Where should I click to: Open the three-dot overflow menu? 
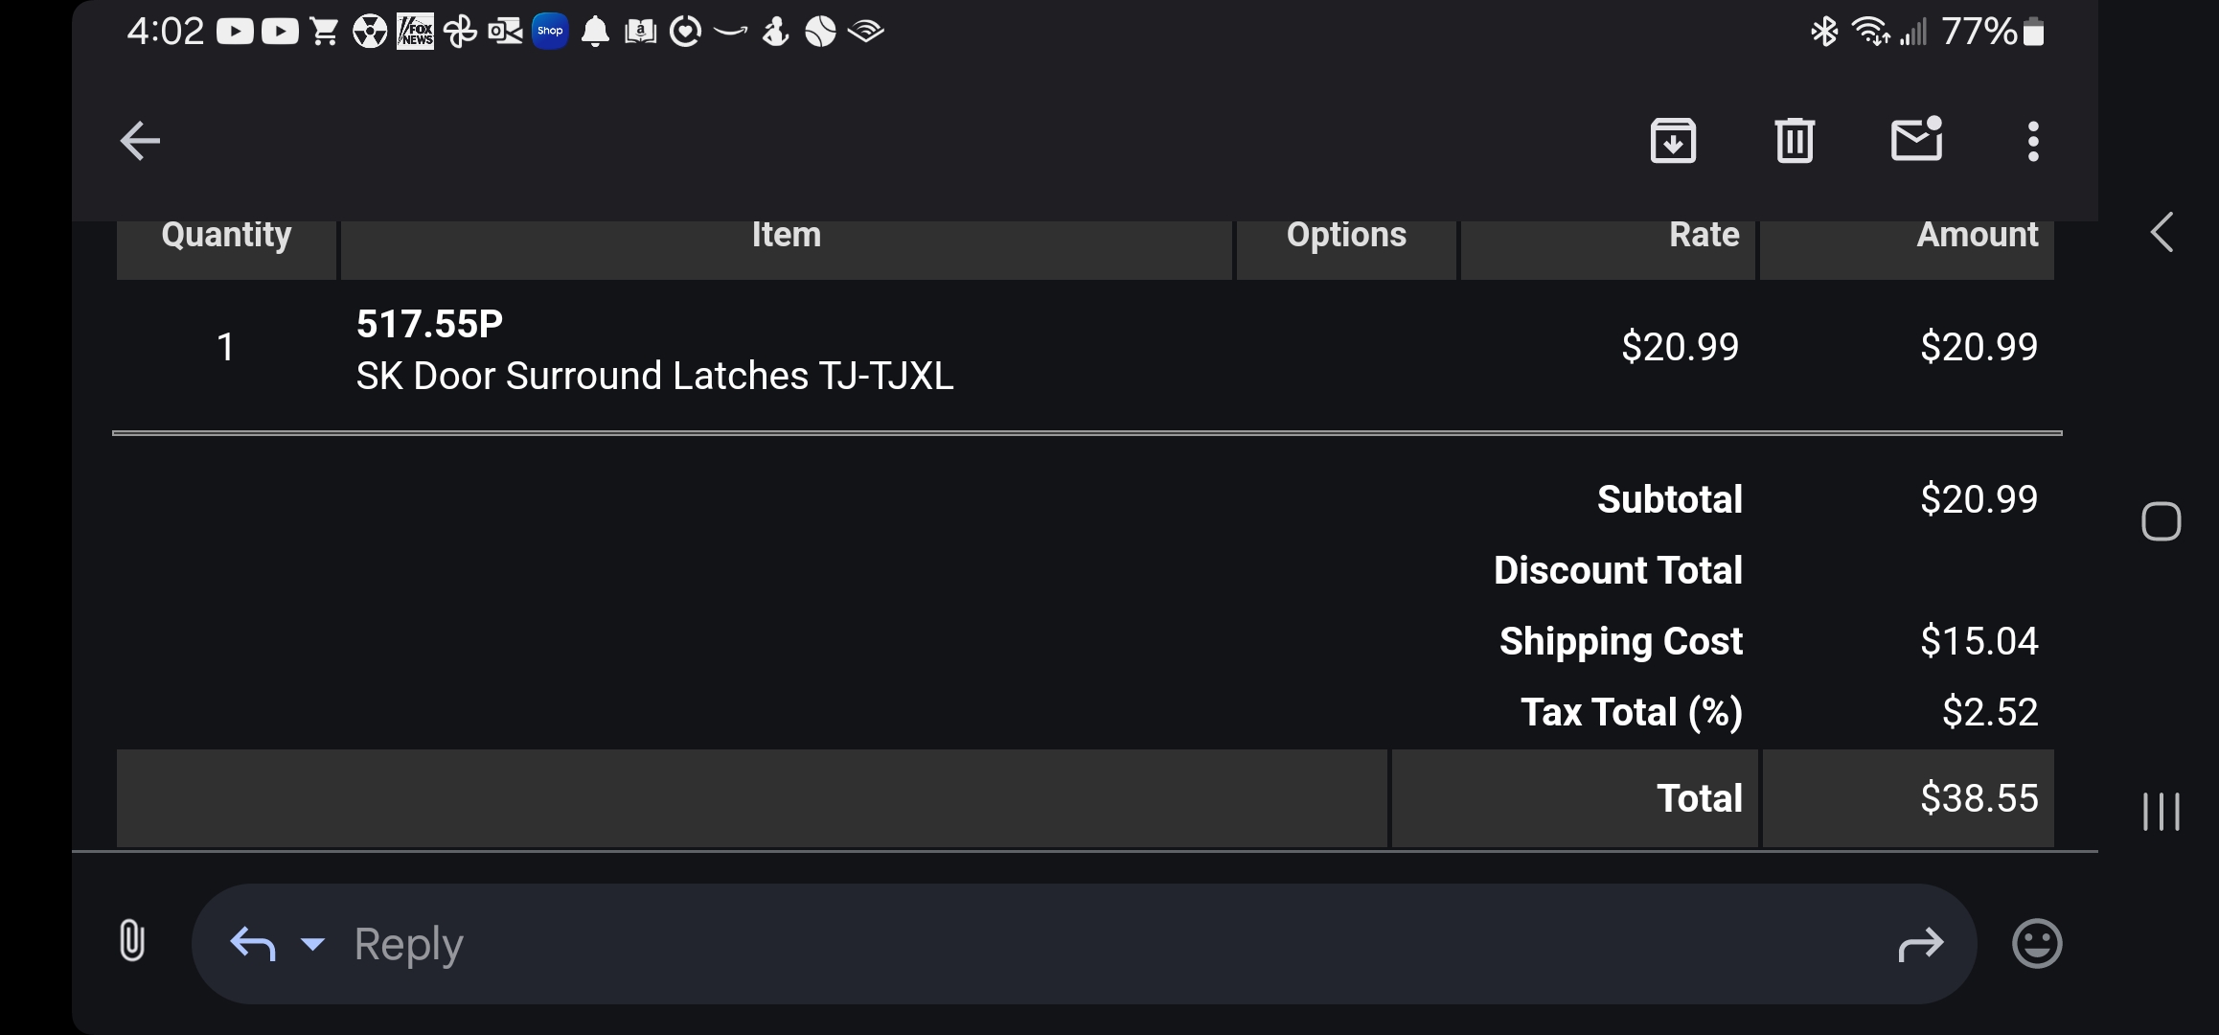(2033, 141)
